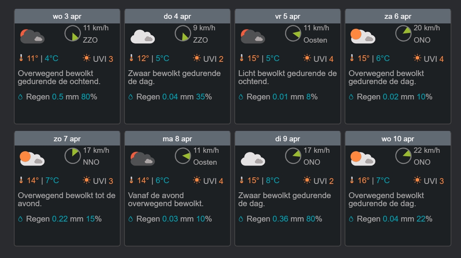461x258 pixels.
Task: Select the 'ma 8 apr' day header
Action: point(177,139)
